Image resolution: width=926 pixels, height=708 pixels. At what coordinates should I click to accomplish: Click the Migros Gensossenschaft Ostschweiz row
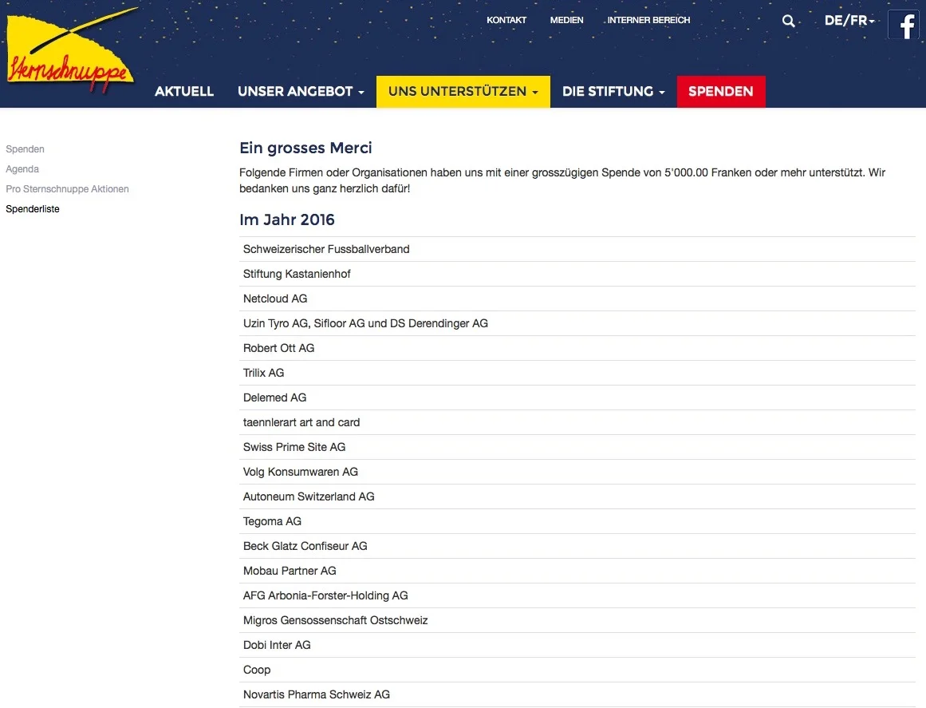(x=577, y=620)
